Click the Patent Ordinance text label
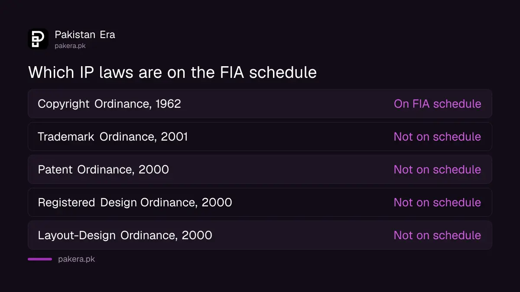This screenshot has width=520, height=292. click(103, 170)
